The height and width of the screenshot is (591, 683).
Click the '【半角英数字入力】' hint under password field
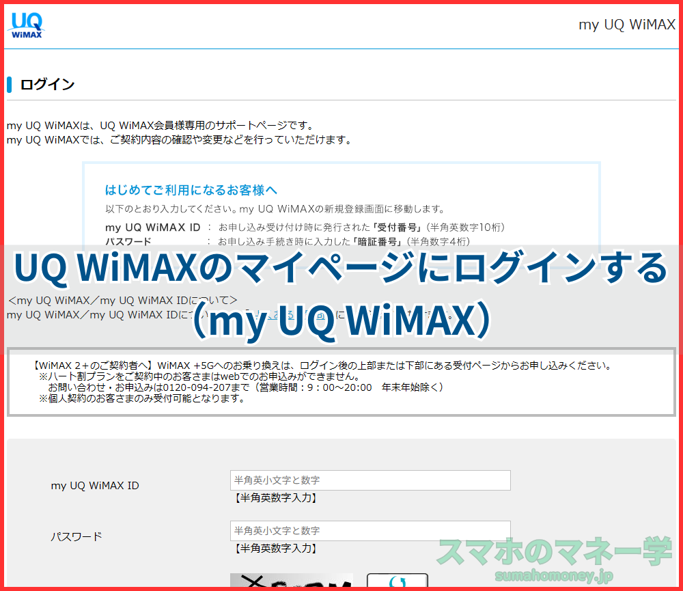275,548
